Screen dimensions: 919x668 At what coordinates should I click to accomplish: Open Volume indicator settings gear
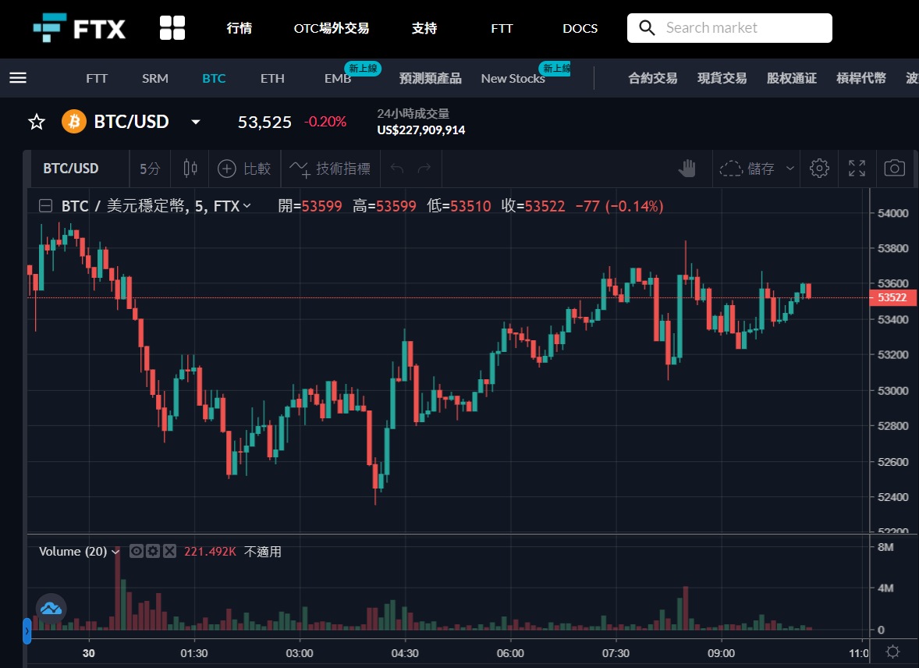pyautogui.click(x=153, y=551)
